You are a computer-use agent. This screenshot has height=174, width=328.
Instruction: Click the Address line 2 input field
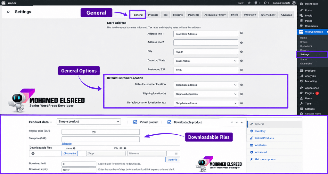click(206, 43)
